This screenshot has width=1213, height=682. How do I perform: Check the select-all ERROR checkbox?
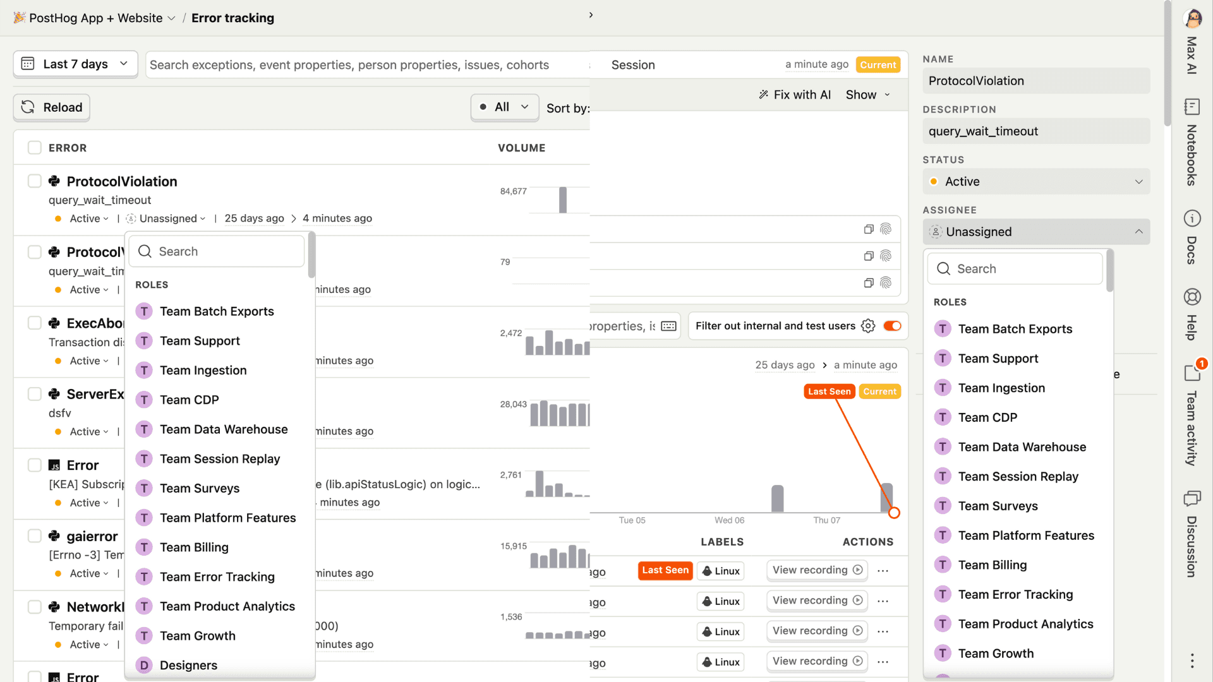point(35,148)
